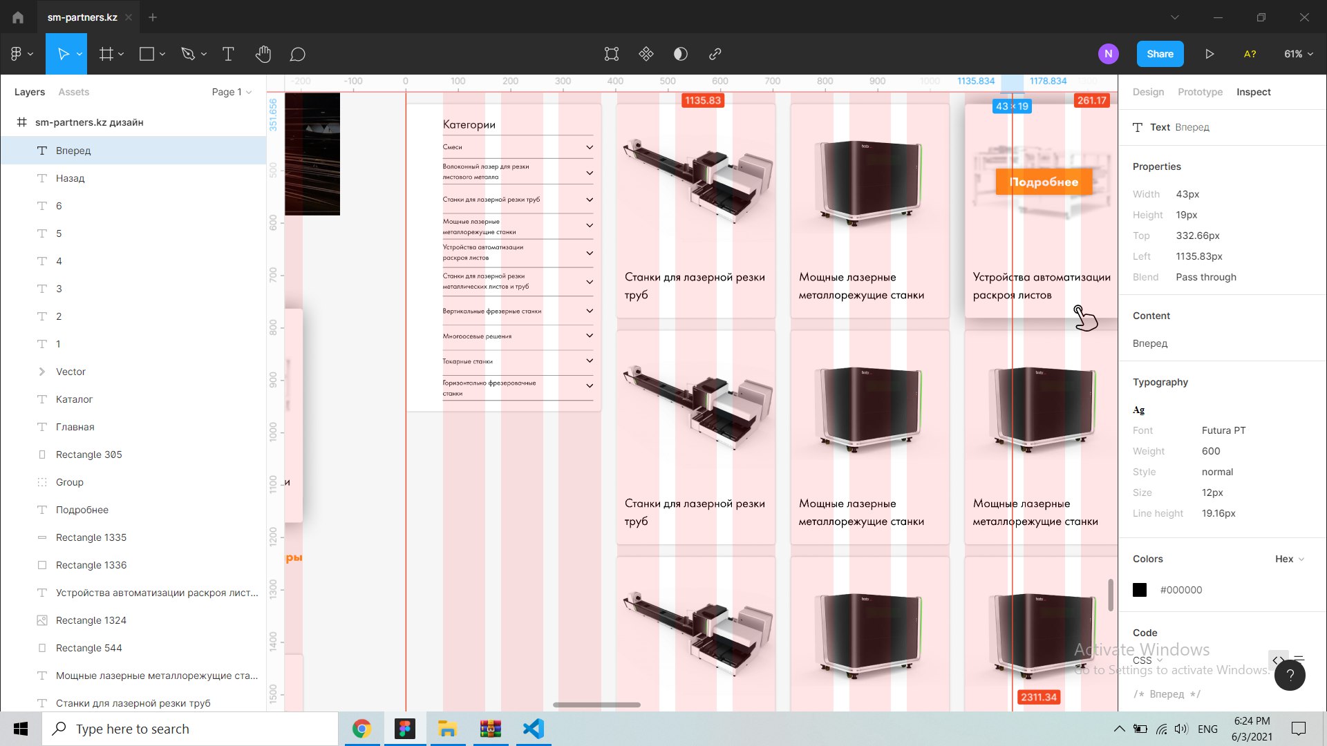Click the code list view icon
Image resolution: width=1327 pixels, height=746 pixels.
[x=1299, y=659]
